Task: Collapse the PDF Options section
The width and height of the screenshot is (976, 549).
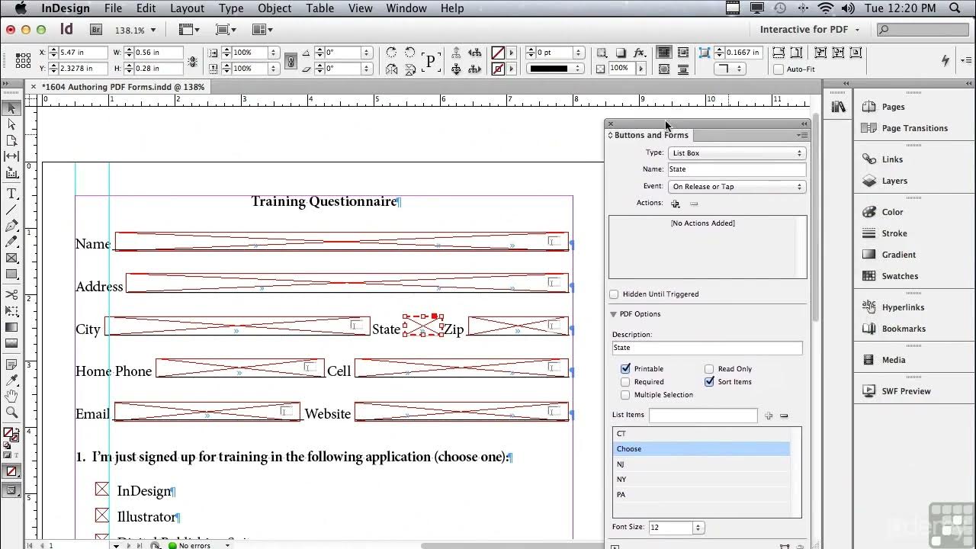Action: 613,314
